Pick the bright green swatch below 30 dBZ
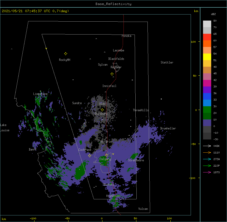The width and height of the screenshot is (227, 222). coord(207,110)
